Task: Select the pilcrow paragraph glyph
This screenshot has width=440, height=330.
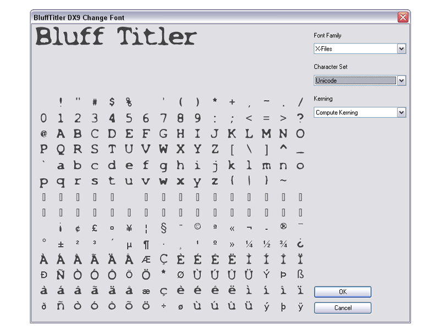Action: tap(146, 245)
